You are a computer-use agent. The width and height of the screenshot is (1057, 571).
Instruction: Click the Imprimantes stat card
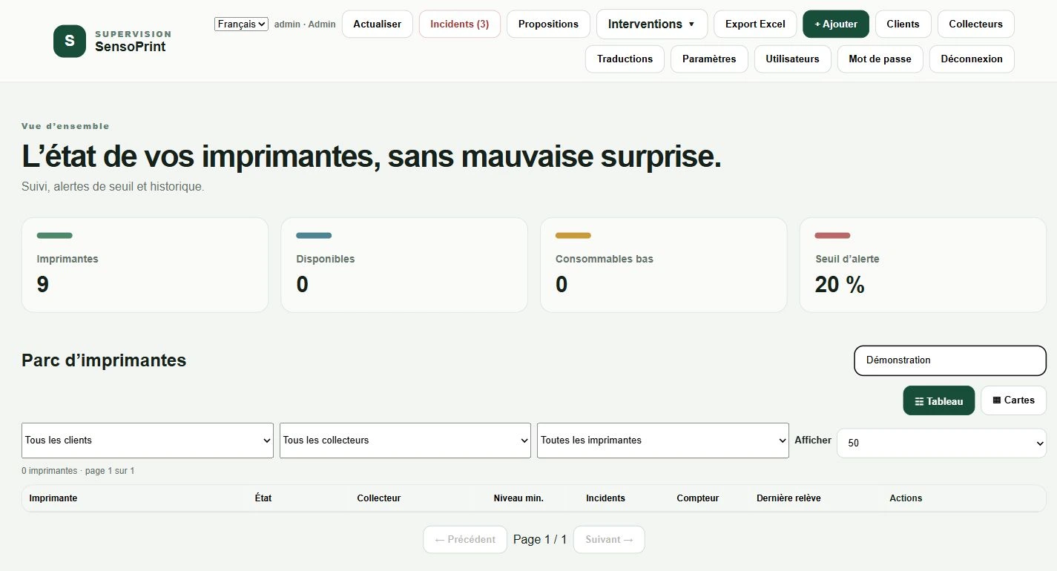pos(145,265)
